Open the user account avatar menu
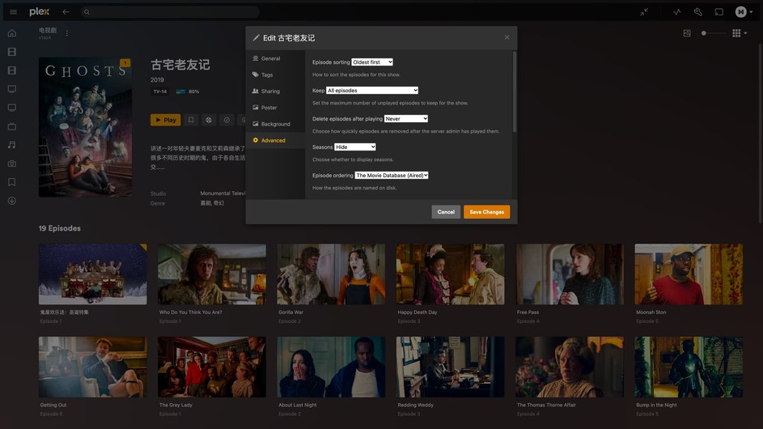Image resolution: width=763 pixels, height=429 pixels. pyautogui.click(x=744, y=12)
